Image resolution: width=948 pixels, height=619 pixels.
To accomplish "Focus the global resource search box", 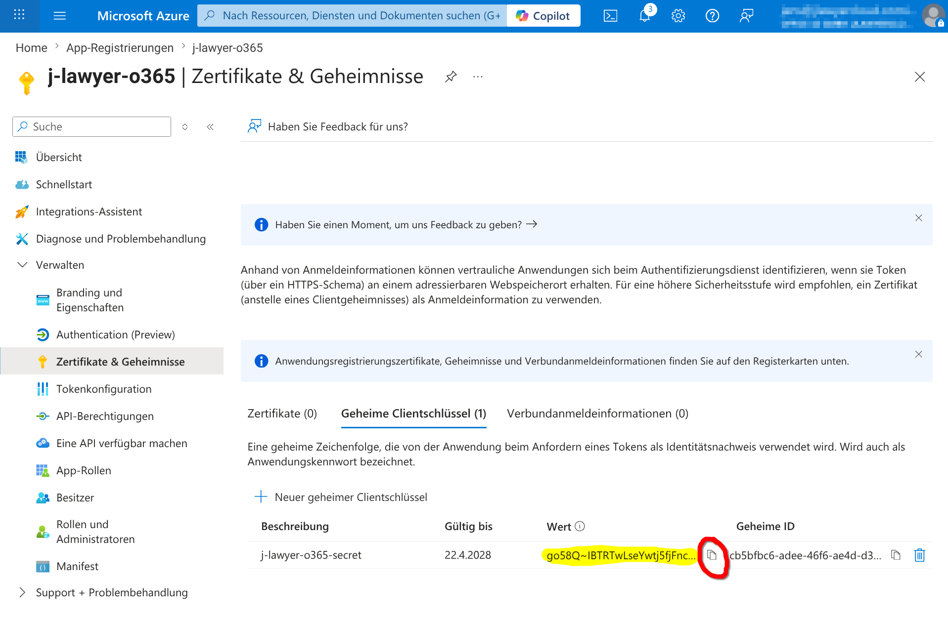I will (x=352, y=16).
